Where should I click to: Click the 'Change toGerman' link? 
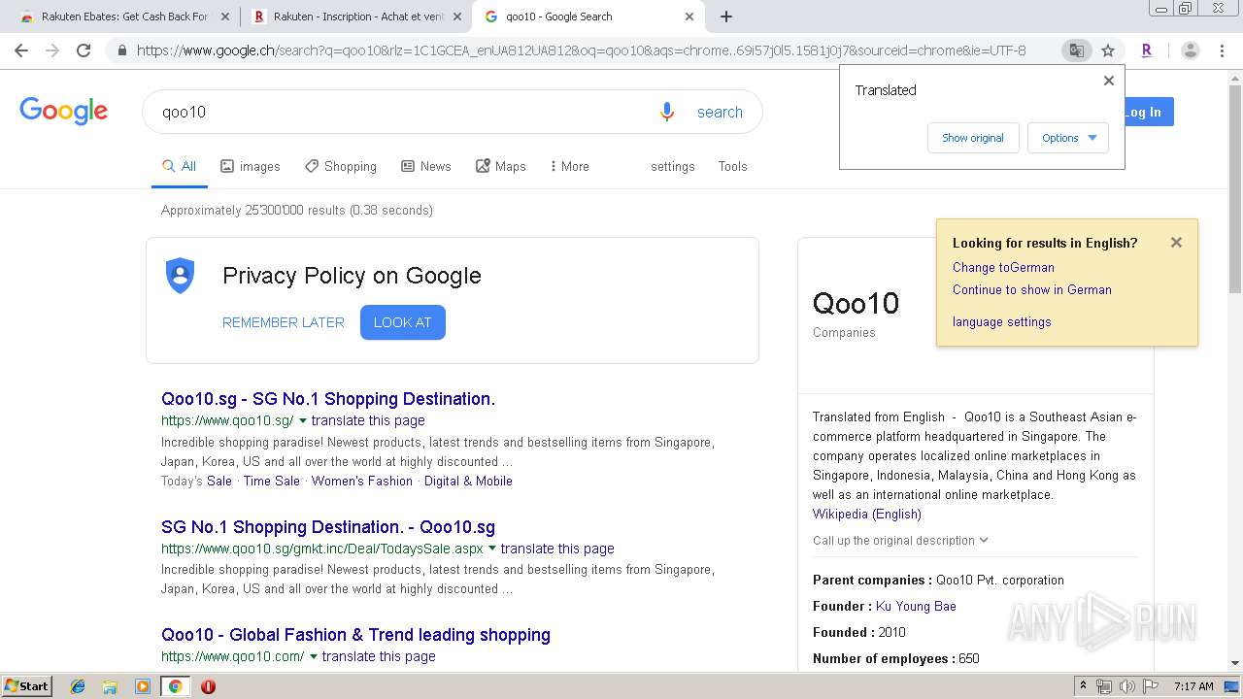coord(1003,267)
